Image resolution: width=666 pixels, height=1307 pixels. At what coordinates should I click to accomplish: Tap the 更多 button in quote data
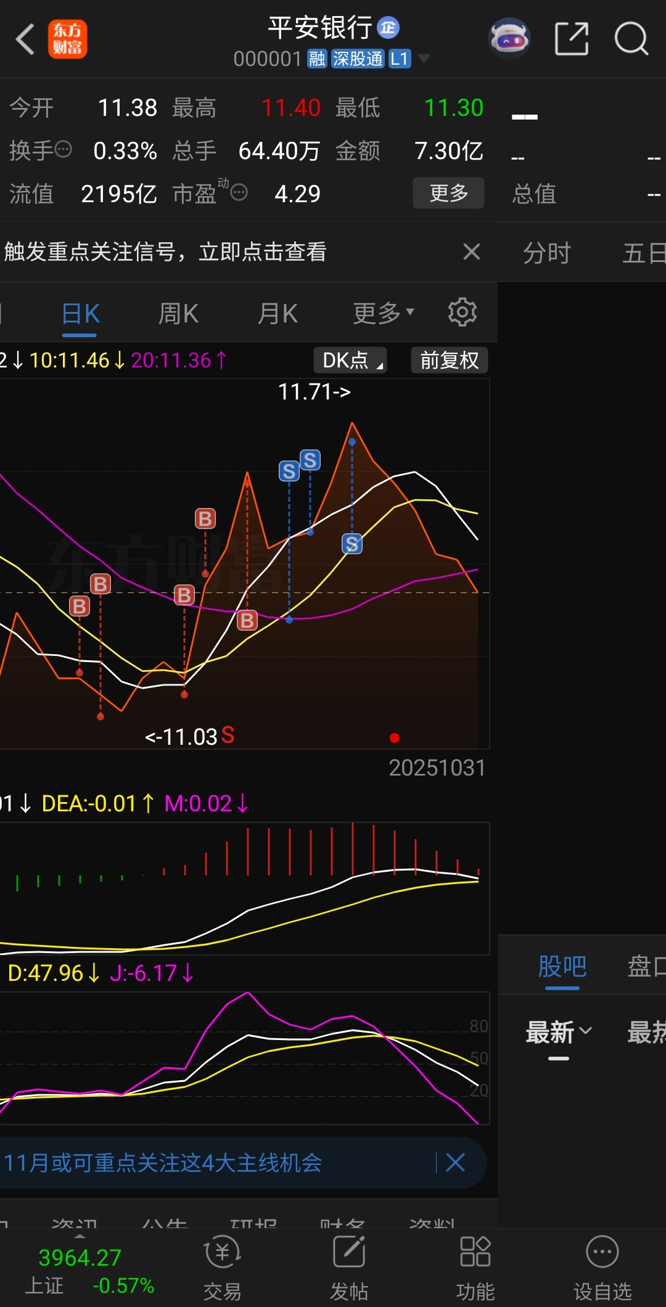click(448, 193)
